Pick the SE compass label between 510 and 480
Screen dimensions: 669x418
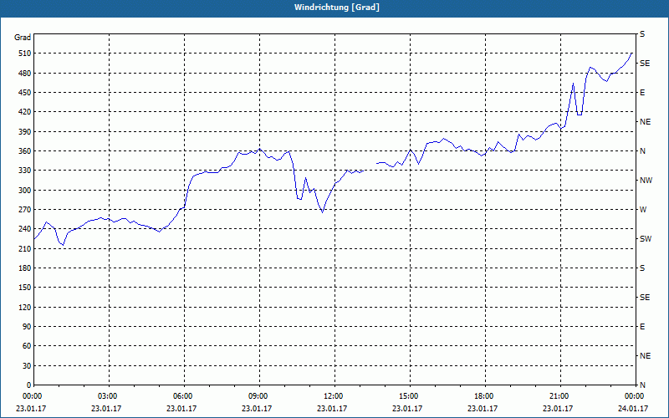(x=645, y=64)
